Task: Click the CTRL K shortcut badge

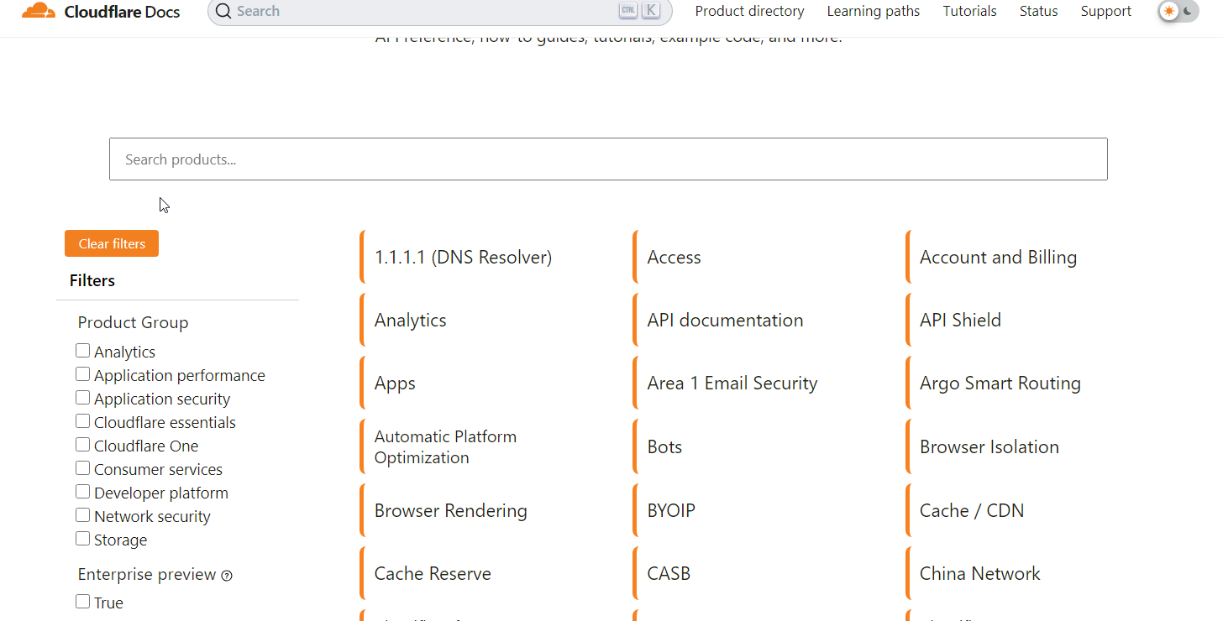Action: pyautogui.click(x=639, y=11)
